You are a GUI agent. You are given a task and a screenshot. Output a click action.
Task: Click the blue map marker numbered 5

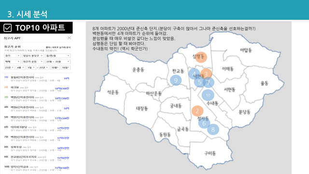(x=199, y=82)
